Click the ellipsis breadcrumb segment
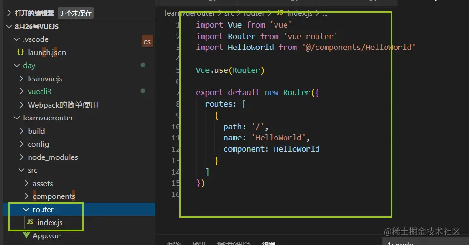This screenshot has height=245, width=469. 325,14
